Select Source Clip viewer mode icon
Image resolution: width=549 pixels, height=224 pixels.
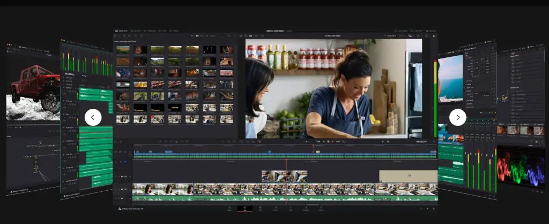[241, 36]
